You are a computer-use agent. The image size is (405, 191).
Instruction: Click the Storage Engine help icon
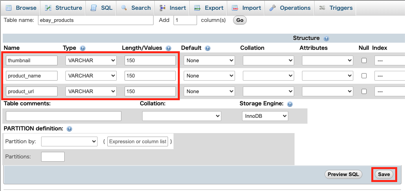click(290, 104)
